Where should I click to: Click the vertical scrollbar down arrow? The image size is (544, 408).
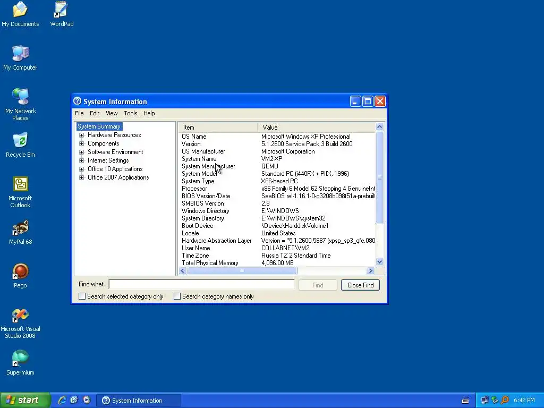[379, 262]
